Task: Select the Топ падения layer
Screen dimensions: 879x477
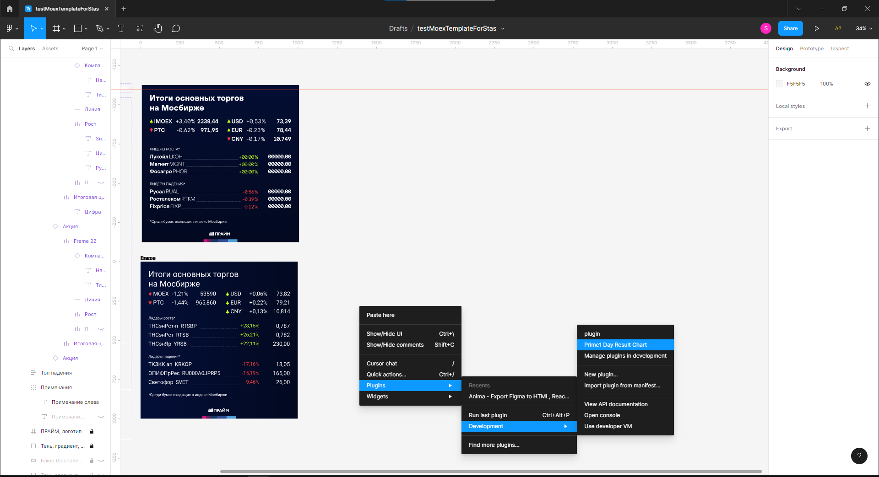Action: pyautogui.click(x=56, y=373)
